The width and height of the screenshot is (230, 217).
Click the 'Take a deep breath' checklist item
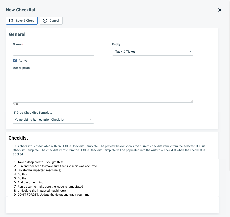tap(40, 162)
